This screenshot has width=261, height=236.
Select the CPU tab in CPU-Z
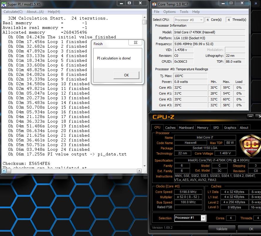coord(157,127)
